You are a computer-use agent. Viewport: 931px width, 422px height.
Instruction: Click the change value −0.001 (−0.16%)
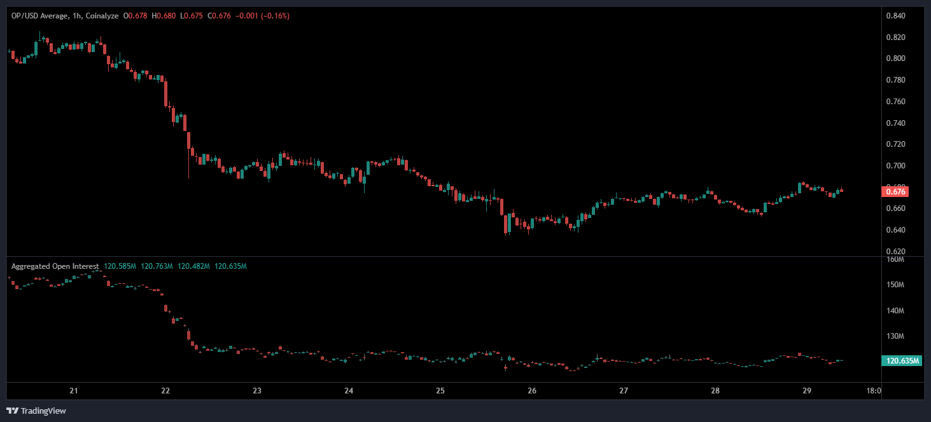coord(262,16)
